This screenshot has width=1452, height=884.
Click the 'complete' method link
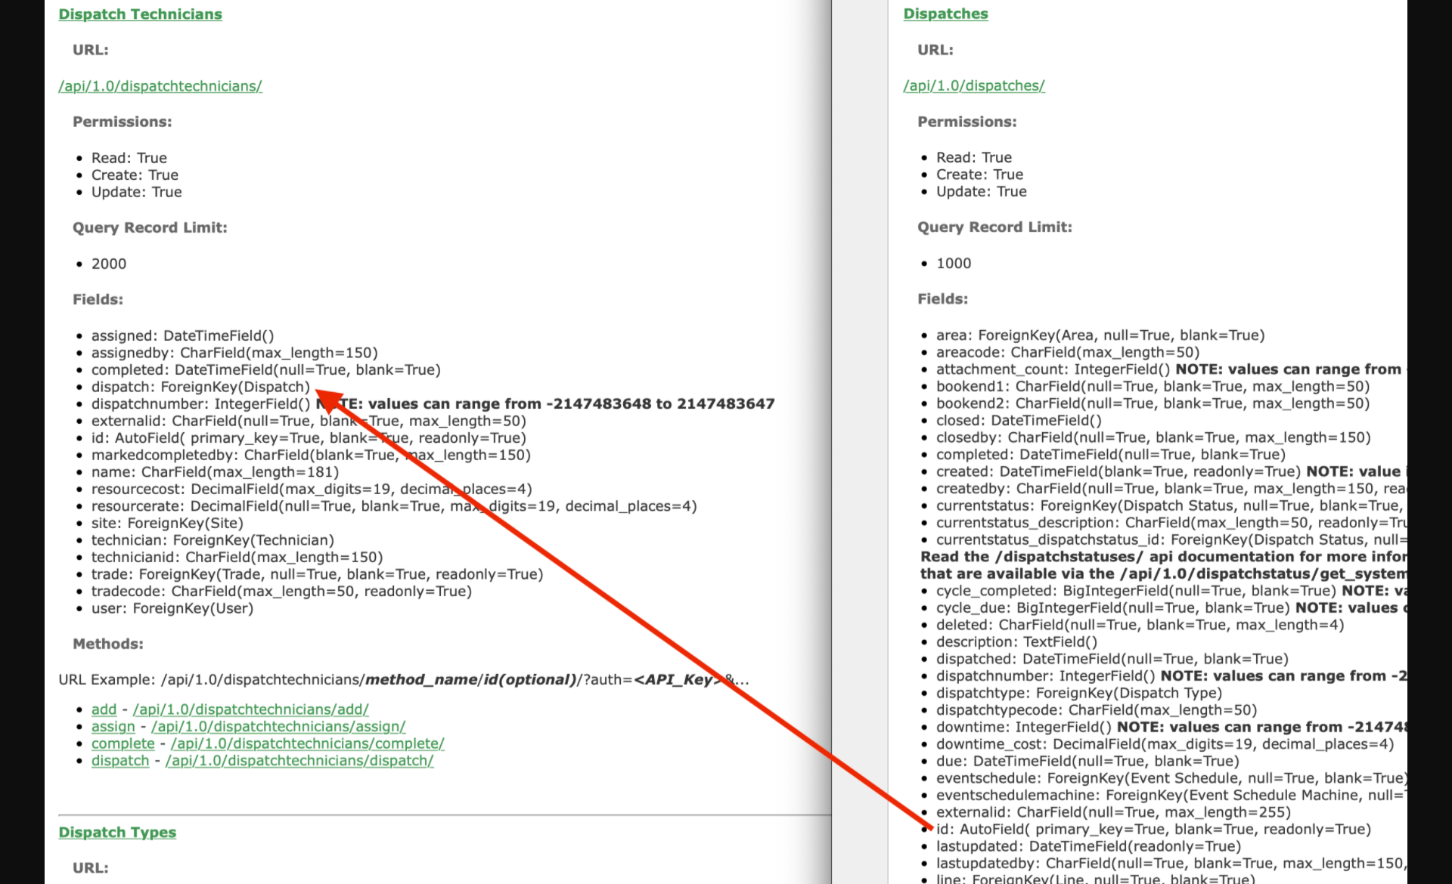tap(123, 743)
